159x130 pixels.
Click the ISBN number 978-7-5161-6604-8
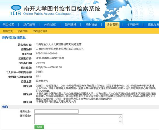[48, 53]
